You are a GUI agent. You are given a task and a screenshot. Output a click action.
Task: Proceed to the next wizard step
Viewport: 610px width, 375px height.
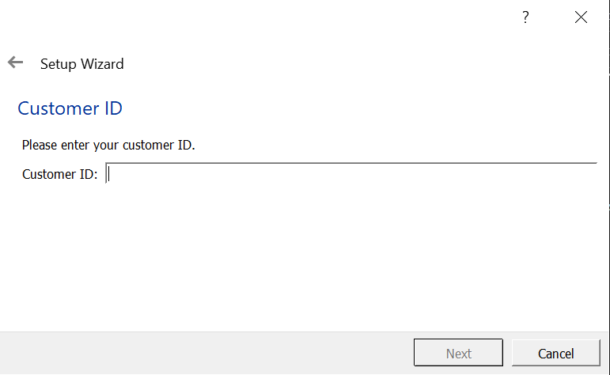(x=458, y=353)
